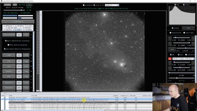Click 'clean' next to Other/Processed
This screenshot has width=197, height=111.
26,35
